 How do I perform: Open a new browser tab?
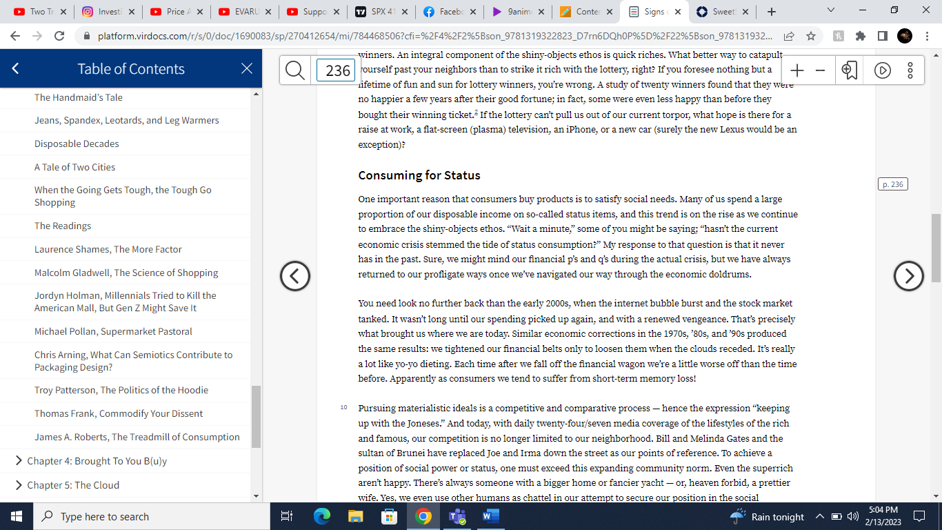coord(772,12)
